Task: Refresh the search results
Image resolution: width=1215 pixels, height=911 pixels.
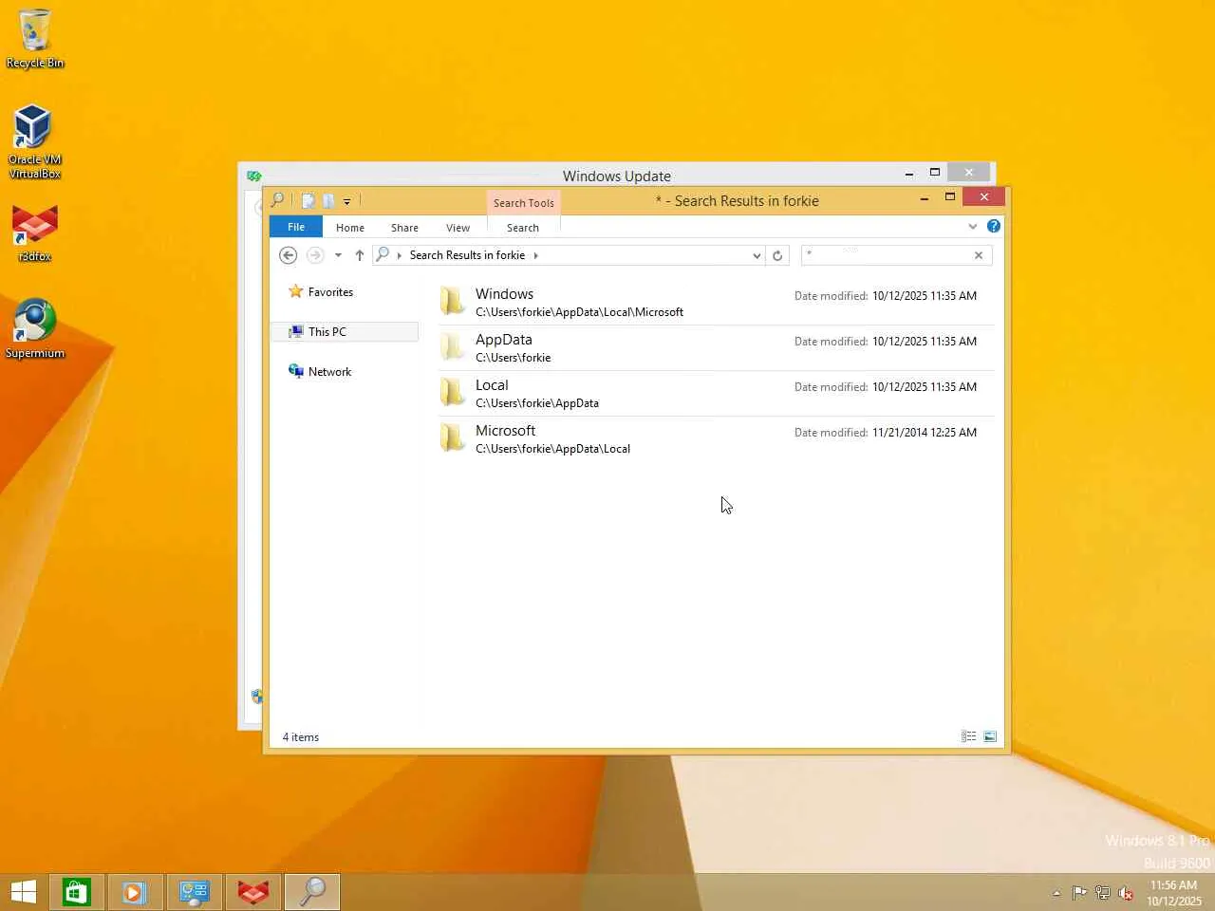Action: [x=777, y=255]
